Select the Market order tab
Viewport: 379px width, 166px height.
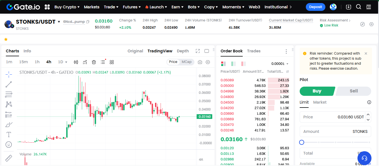pyautogui.click(x=320, y=102)
